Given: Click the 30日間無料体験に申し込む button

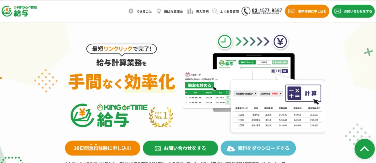Looking at the screenshot, I should point(102,148).
